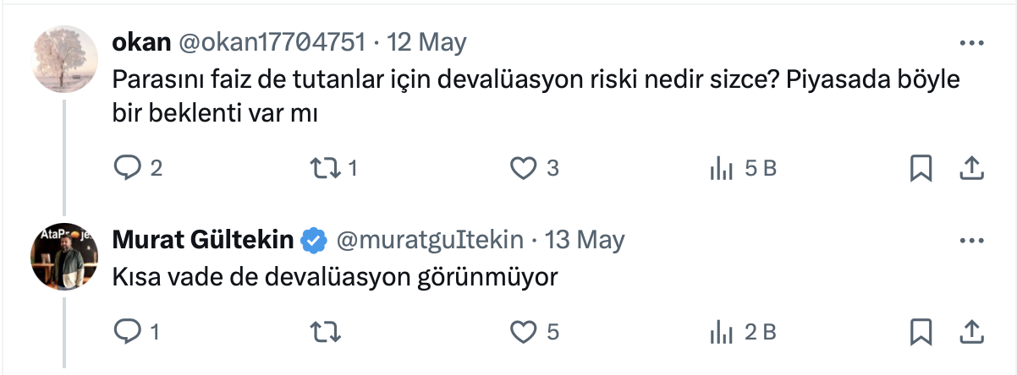The width and height of the screenshot is (1017, 375).
Task: Bookmark Murat Gültekin's reply
Action: [920, 332]
